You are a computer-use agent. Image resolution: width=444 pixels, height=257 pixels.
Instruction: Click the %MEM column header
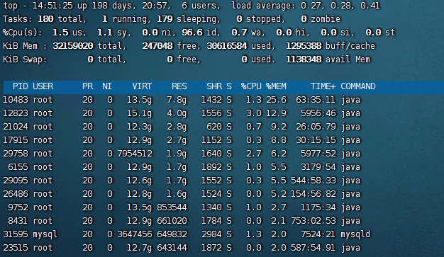pyautogui.click(x=276, y=86)
